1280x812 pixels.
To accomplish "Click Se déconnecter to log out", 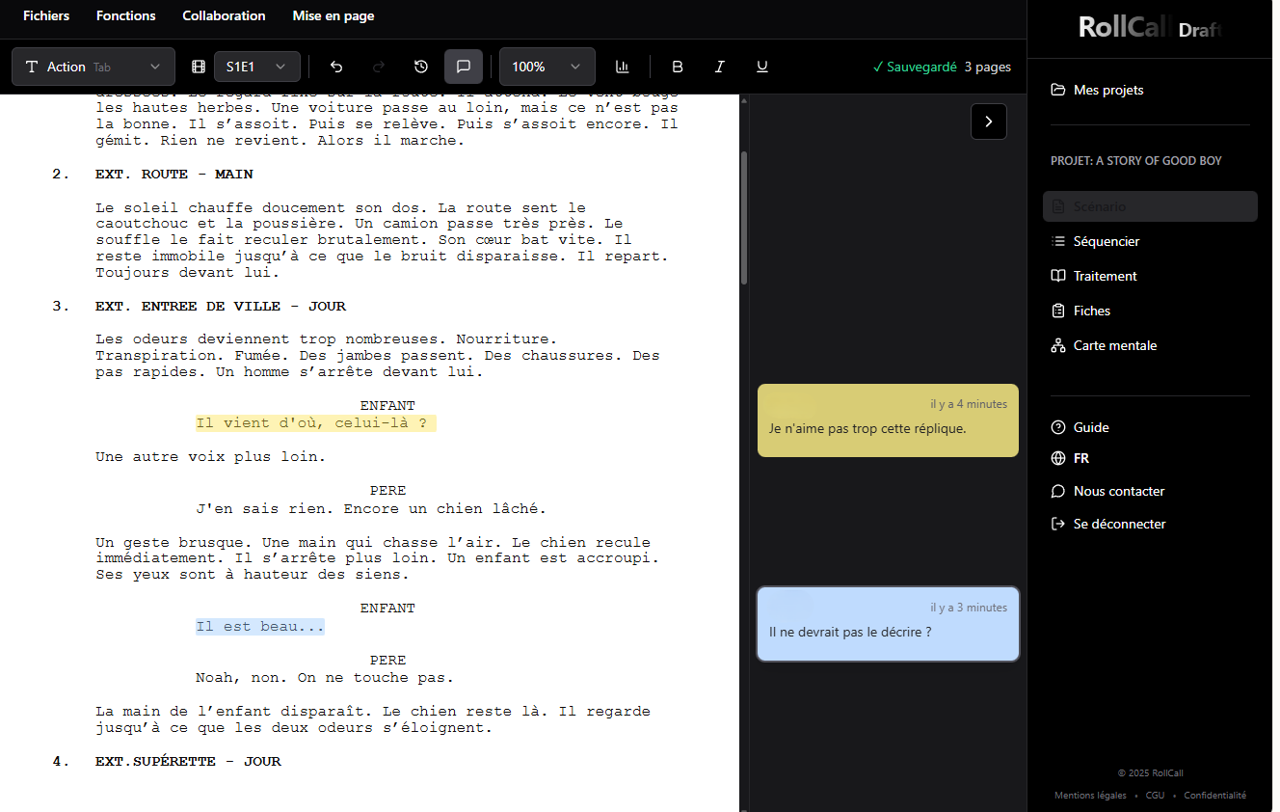I will (x=1108, y=524).
